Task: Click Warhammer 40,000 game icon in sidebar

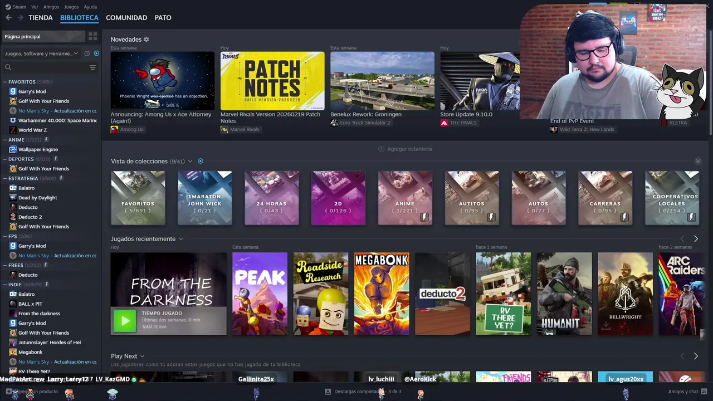Action: [13, 120]
